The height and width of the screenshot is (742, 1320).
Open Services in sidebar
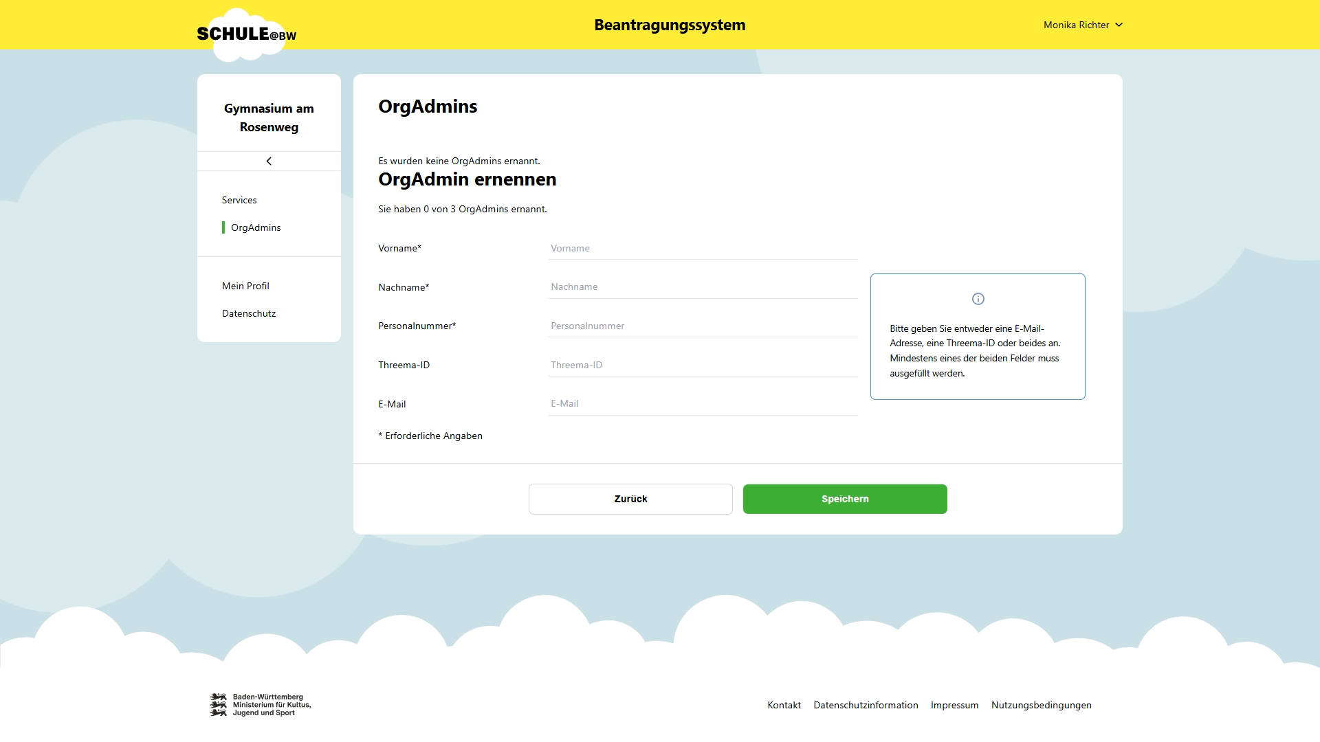(239, 200)
